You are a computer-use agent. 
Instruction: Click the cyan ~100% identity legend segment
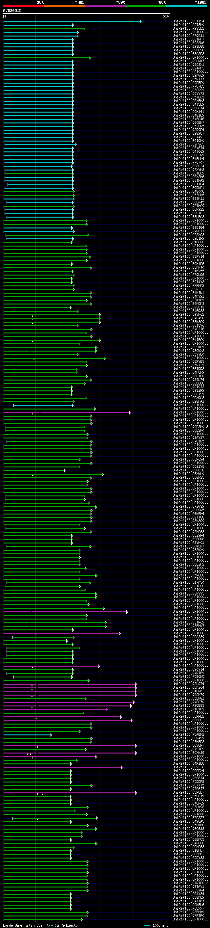point(186,6)
